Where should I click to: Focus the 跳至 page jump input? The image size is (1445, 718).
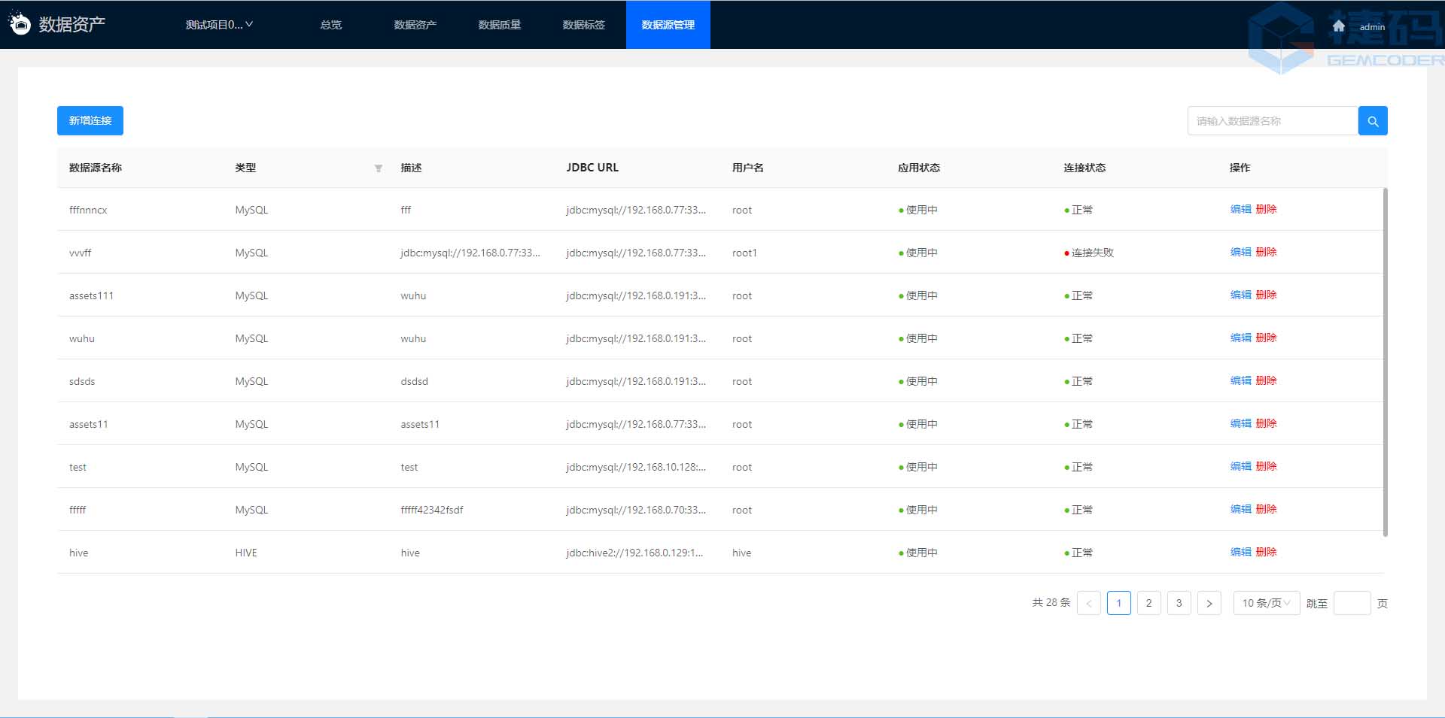(x=1352, y=603)
